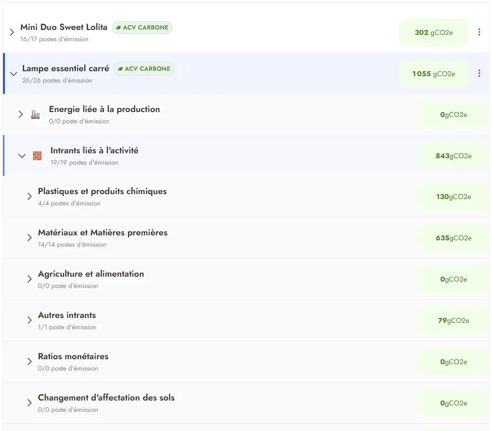Viewport: 492px width, 431px height.
Task: Click ACV CARBONE badge on Mini Duo Sweet Lolita
Action: tap(142, 28)
